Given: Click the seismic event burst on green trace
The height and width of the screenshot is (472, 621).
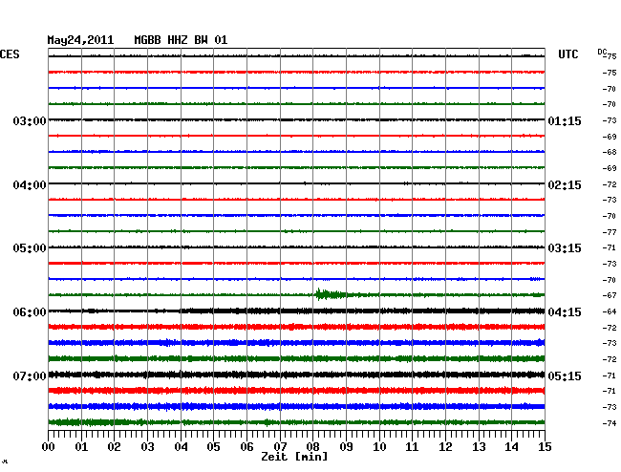Looking at the screenshot, I should coord(331,294).
